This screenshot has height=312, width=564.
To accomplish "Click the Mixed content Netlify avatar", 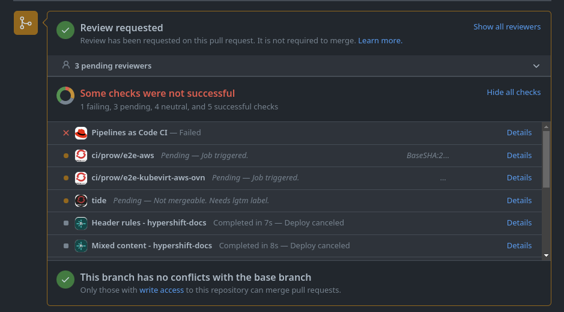I will [x=81, y=246].
